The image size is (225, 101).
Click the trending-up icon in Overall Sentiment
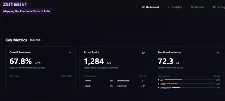coord(70,53)
